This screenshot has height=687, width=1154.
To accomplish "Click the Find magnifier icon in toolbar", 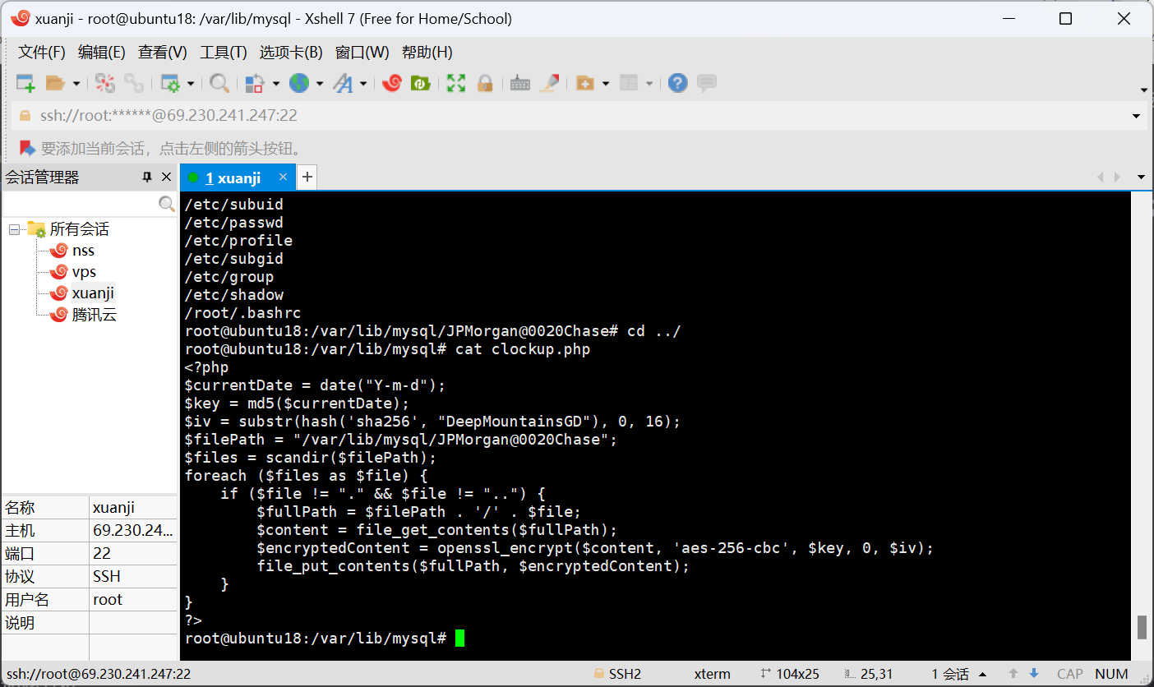I will [x=219, y=83].
